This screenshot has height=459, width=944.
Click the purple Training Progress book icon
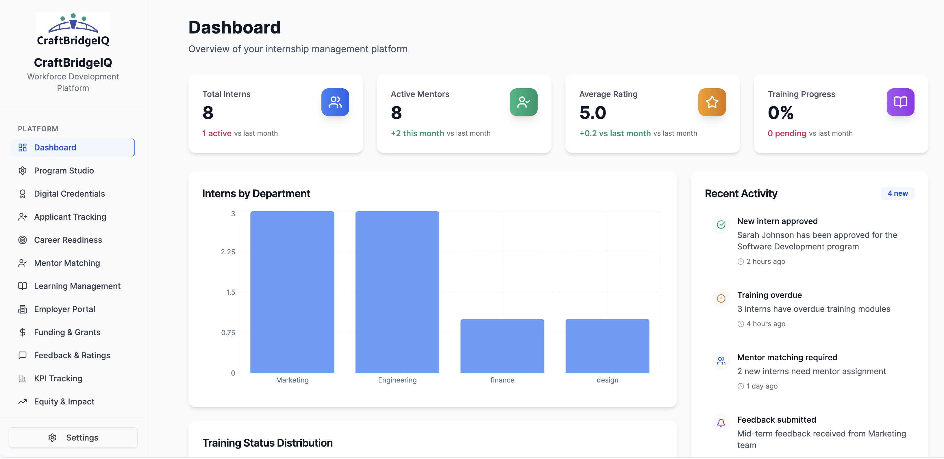tap(900, 102)
